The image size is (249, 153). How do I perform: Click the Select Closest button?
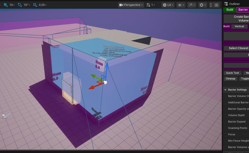pyautogui.click(x=236, y=48)
